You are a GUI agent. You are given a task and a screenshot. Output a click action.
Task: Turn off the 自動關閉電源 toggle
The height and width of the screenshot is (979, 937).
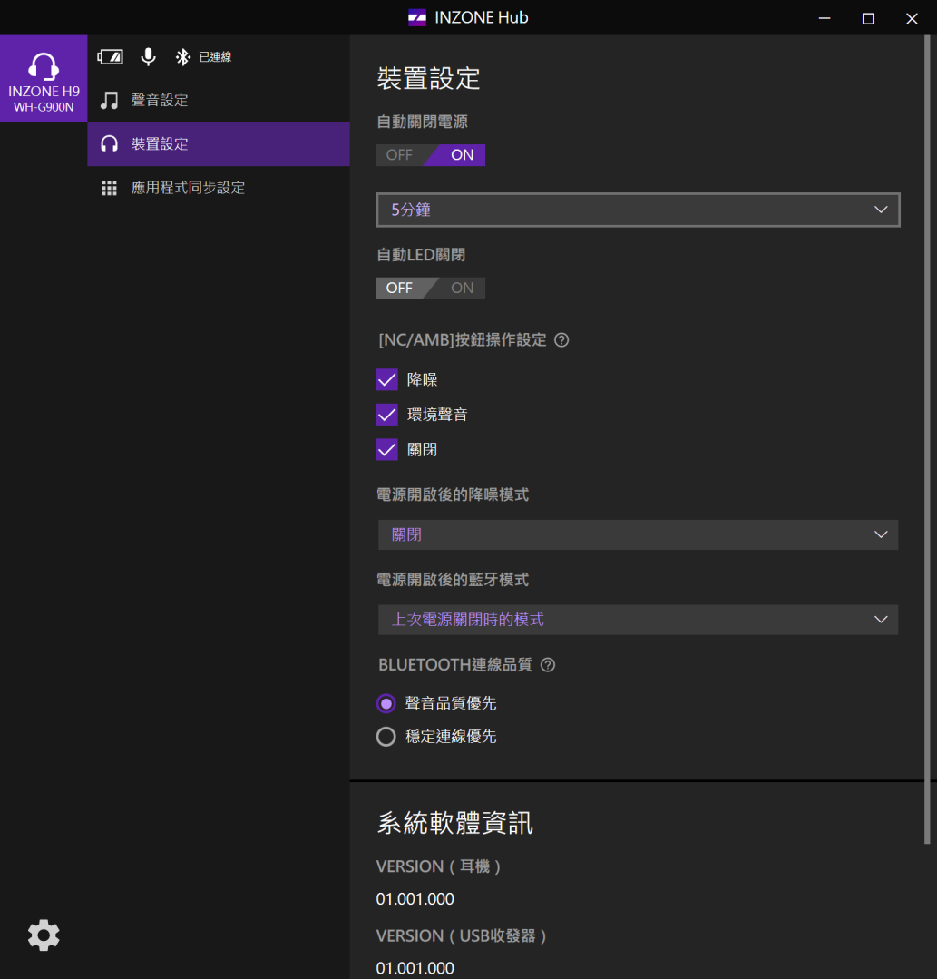(400, 155)
